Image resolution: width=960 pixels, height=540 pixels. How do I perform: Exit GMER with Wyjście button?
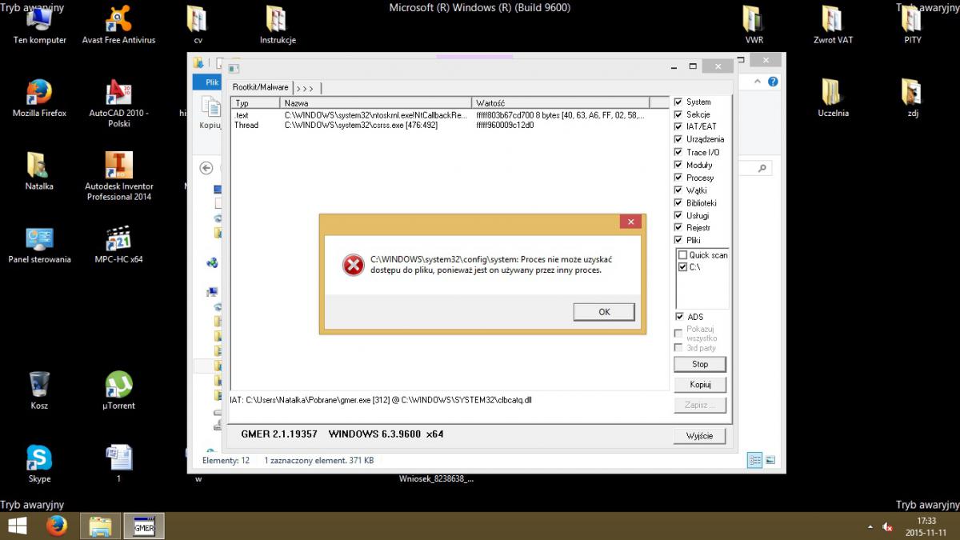700,436
